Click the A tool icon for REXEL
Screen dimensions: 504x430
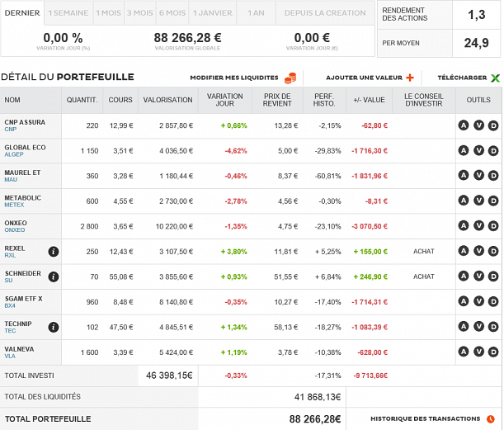pos(464,251)
